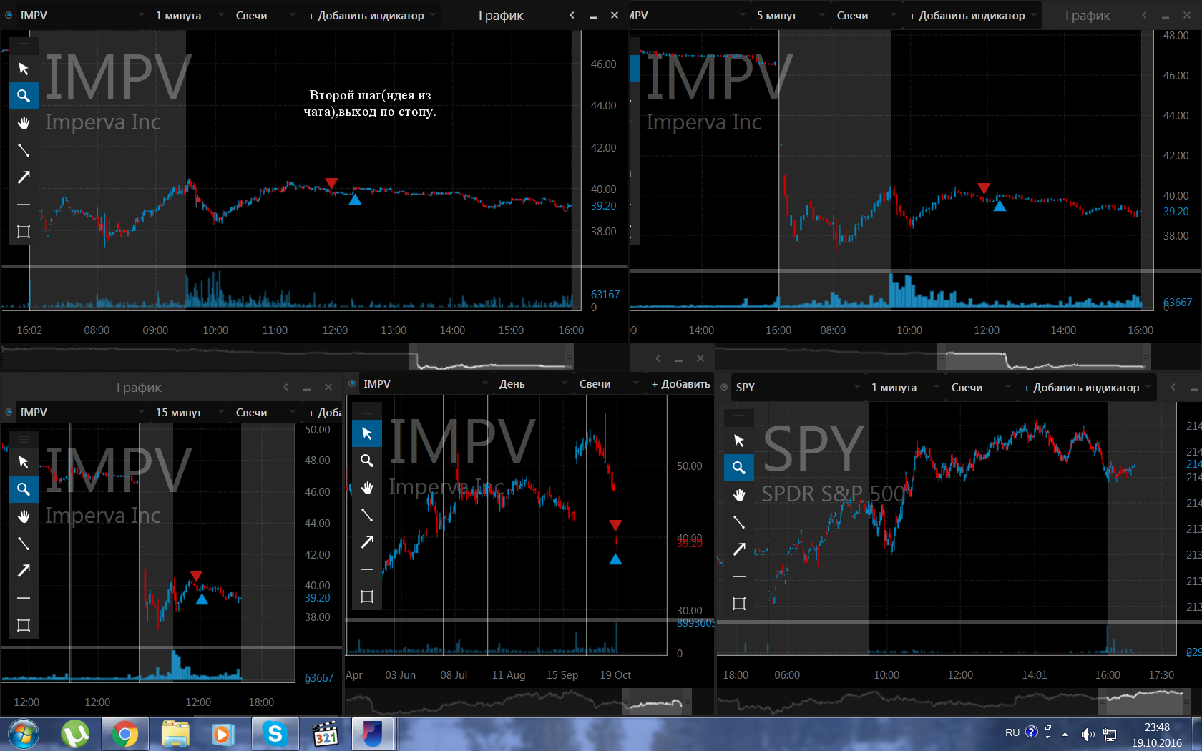Select the horizontal line tool in top-left IMPV chart
The height and width of the screenshot is (751, 1202).
[24, 205]
